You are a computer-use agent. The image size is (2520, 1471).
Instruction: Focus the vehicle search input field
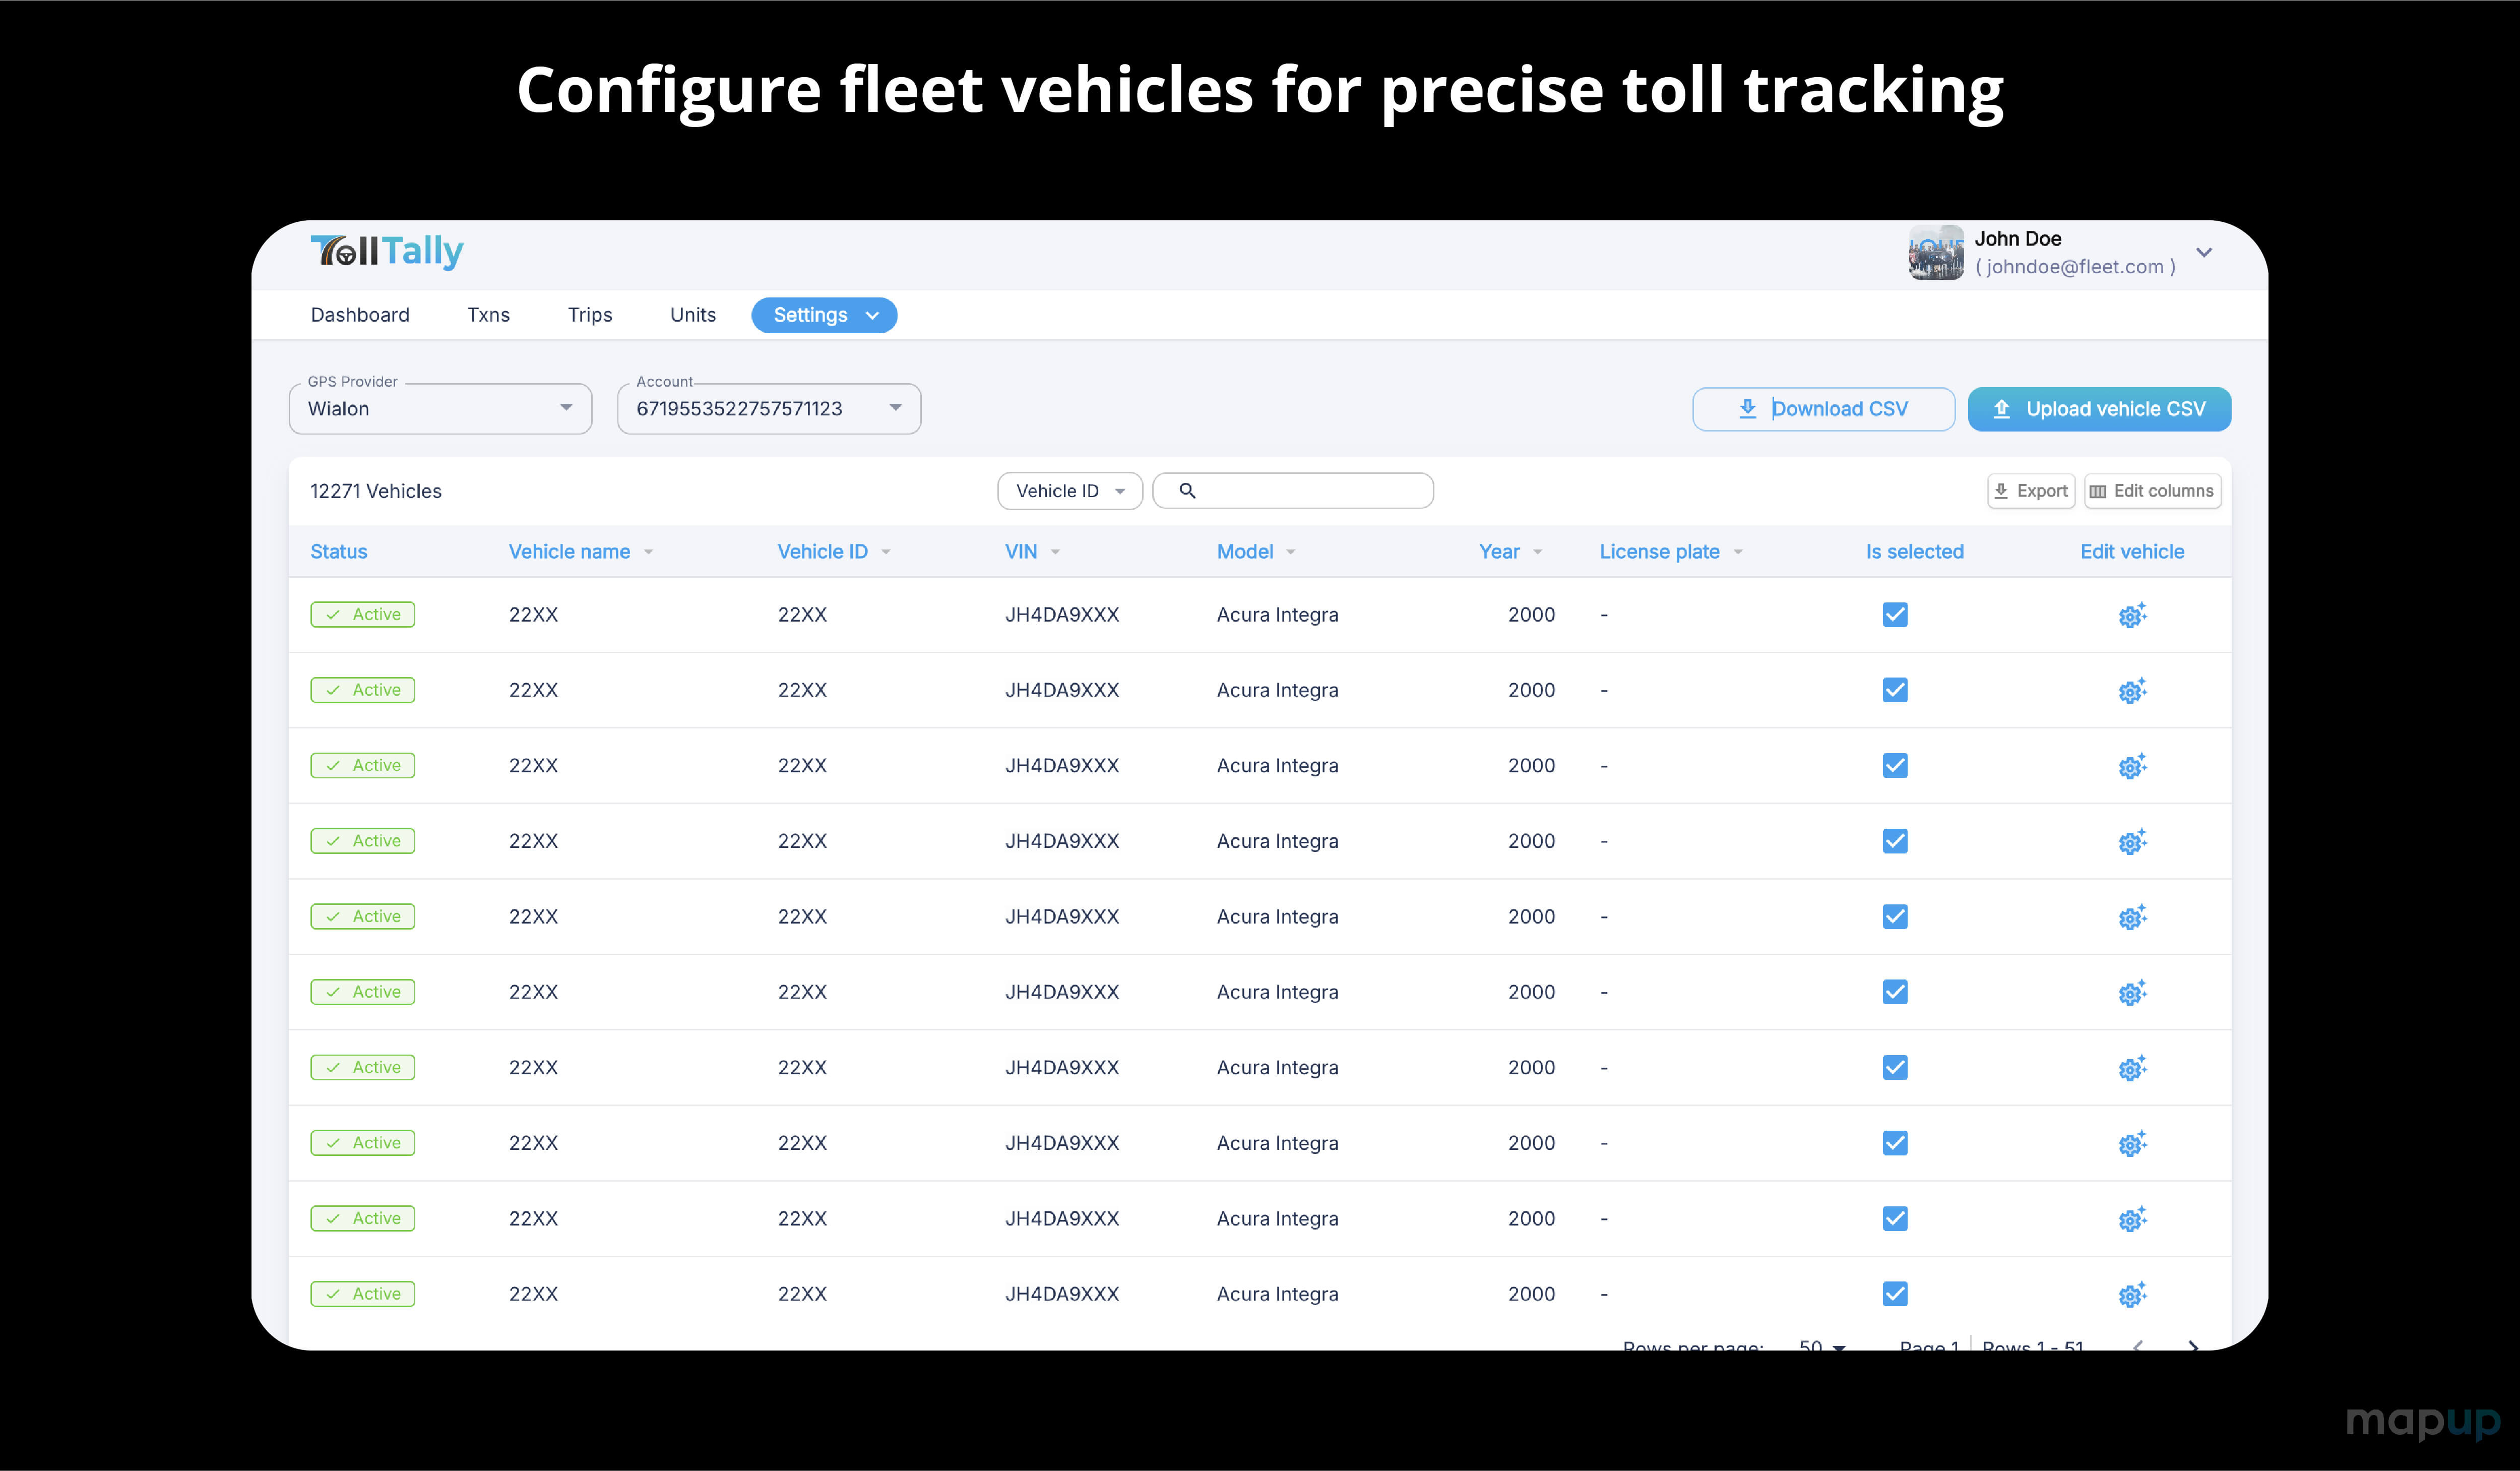(1293, 491)
